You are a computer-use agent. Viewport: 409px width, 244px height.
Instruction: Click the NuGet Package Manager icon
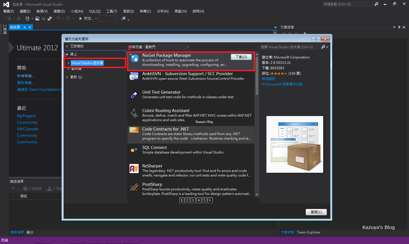(x=134, y=58)
